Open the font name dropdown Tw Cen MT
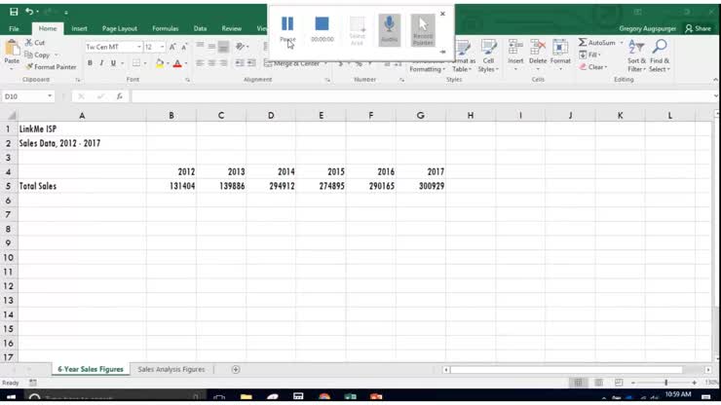721x405 pixels. click(x=139, y=47)
